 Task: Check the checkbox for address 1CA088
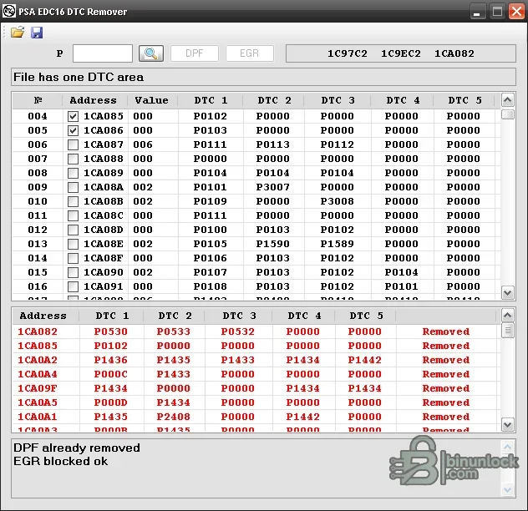(73, 159)
